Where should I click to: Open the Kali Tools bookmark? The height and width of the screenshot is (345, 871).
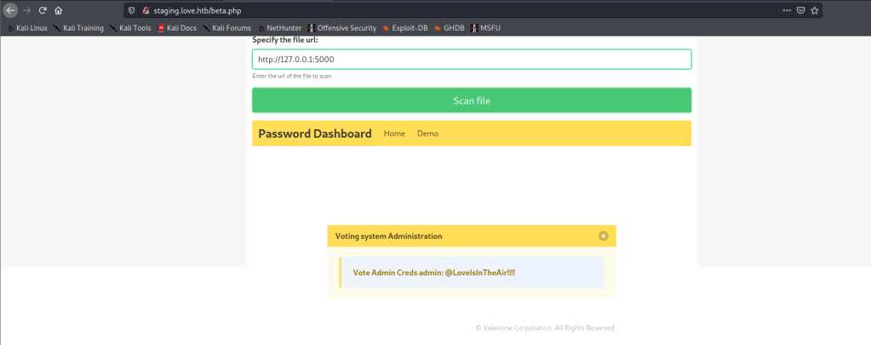130,28
